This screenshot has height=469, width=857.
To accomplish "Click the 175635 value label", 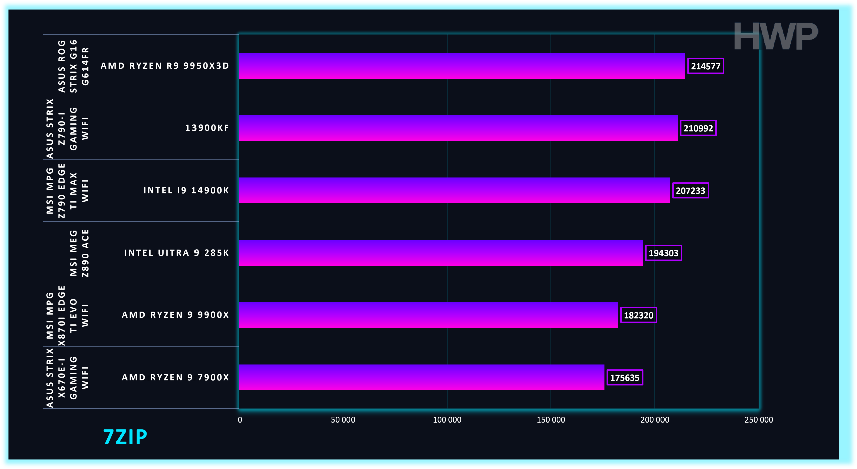I will click(625, 378).
